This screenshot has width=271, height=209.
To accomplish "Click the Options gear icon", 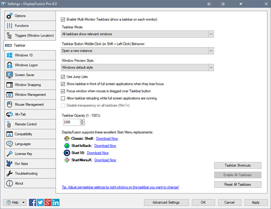I will pyautogui.click(x=9, y=16).
